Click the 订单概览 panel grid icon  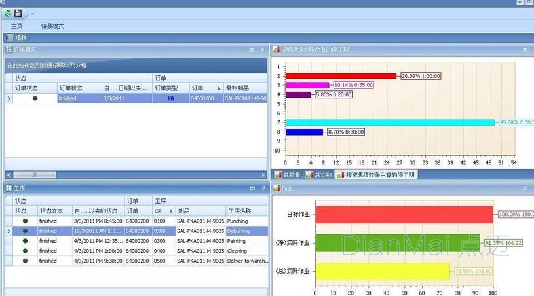[x=9, y=50]
